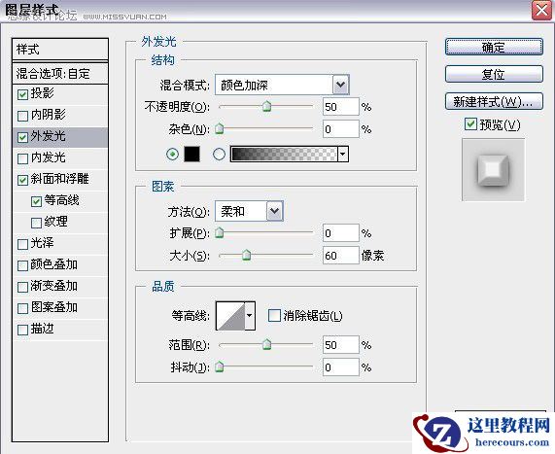Select the 投影 row label

click(42, 93)
